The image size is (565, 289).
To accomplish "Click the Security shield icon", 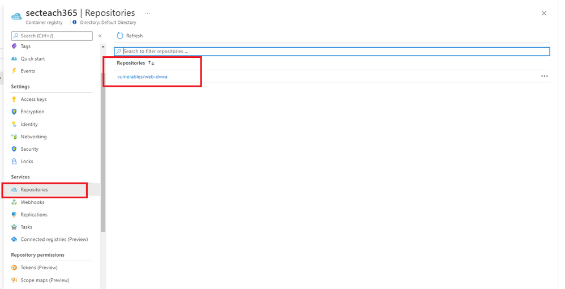I will click(14, 148).
